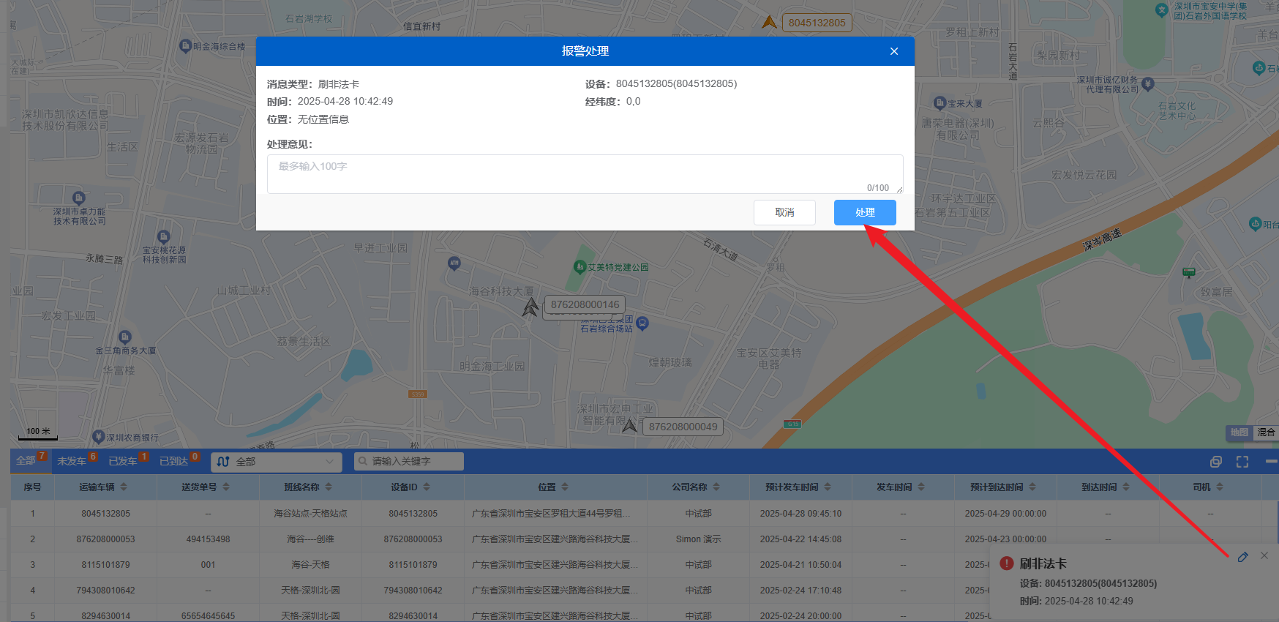The image size is (1279, 622).
Task: Click the pop-out window icon above the table
Action: tap(1216, 462)
